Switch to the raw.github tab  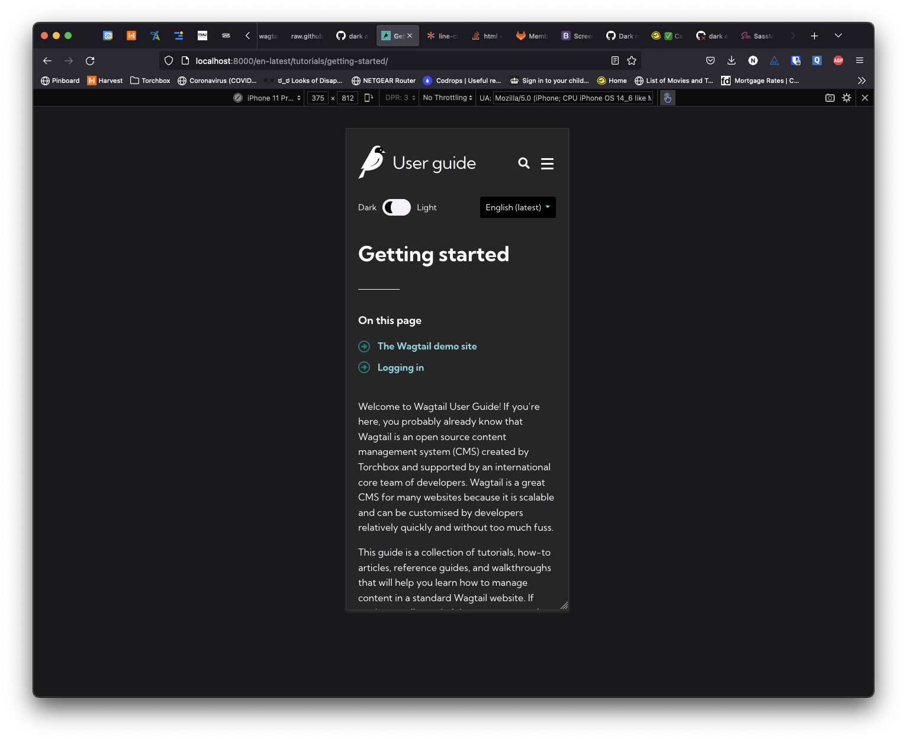coord(307,36)
